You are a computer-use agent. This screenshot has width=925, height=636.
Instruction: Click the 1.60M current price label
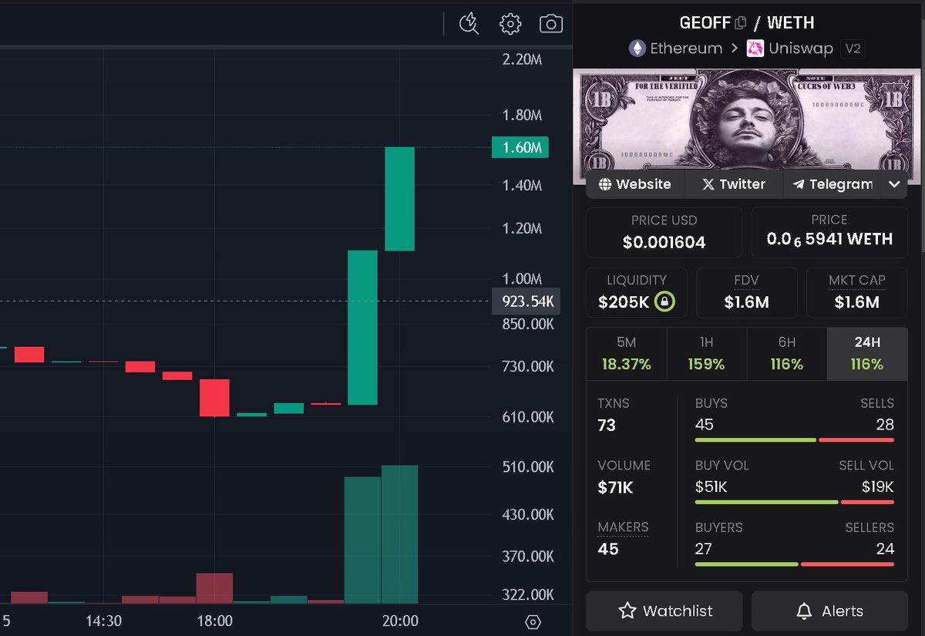point(520,147)
